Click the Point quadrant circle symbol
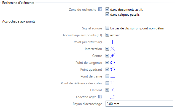This screenshot has height=108, width=175. click(x=112, y=70)
